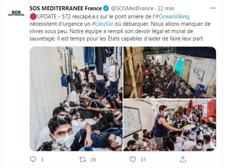Screen dimensions: 226x168
Task: Click the blue verified badge icon
Action: (x=106, y=8)
